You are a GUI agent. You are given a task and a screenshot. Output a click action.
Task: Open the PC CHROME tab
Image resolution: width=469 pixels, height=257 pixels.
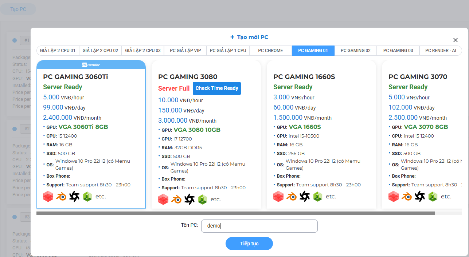click(x=270, y=51)
